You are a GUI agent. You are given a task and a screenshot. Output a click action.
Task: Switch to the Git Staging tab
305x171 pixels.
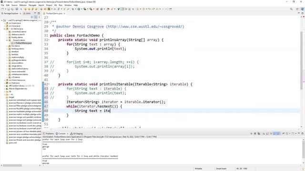coord(76,133)
